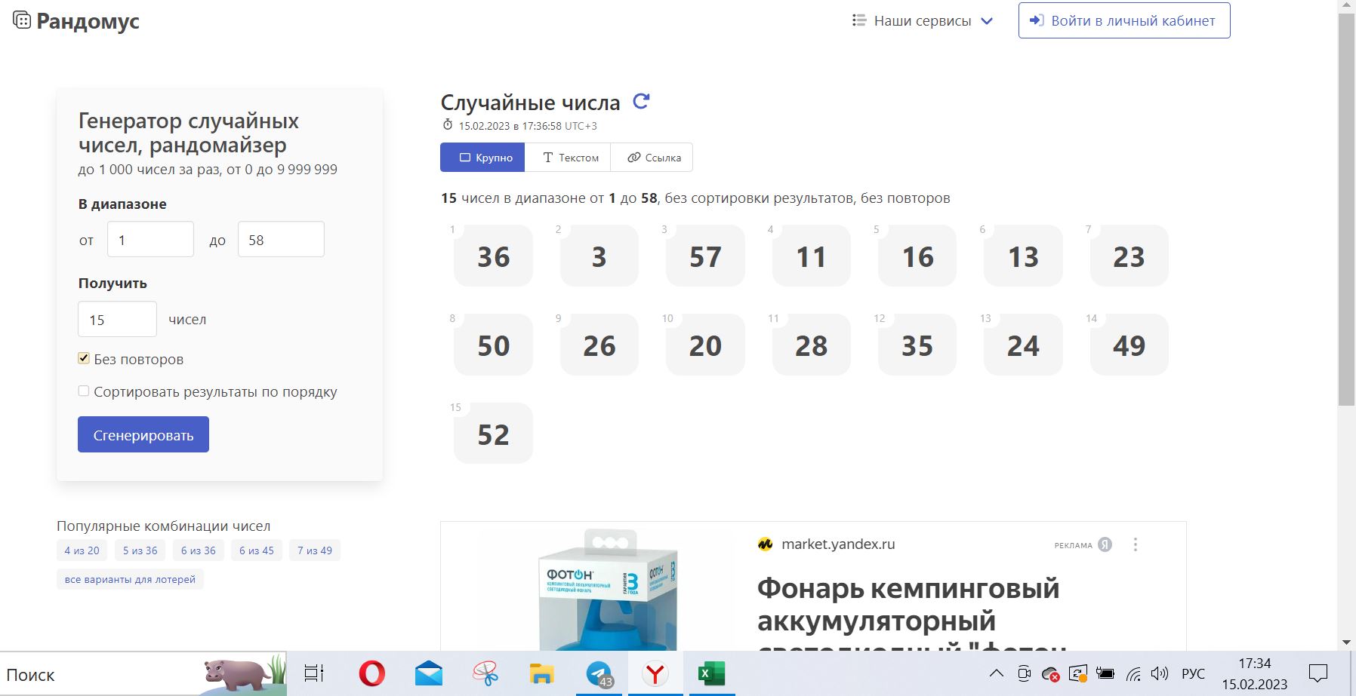Screen dimensions: 1356x696
Task: Switch input language from РУС
Action: (x=1193, y=673)
